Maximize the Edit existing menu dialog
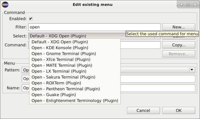 click(x=188, y=5)
